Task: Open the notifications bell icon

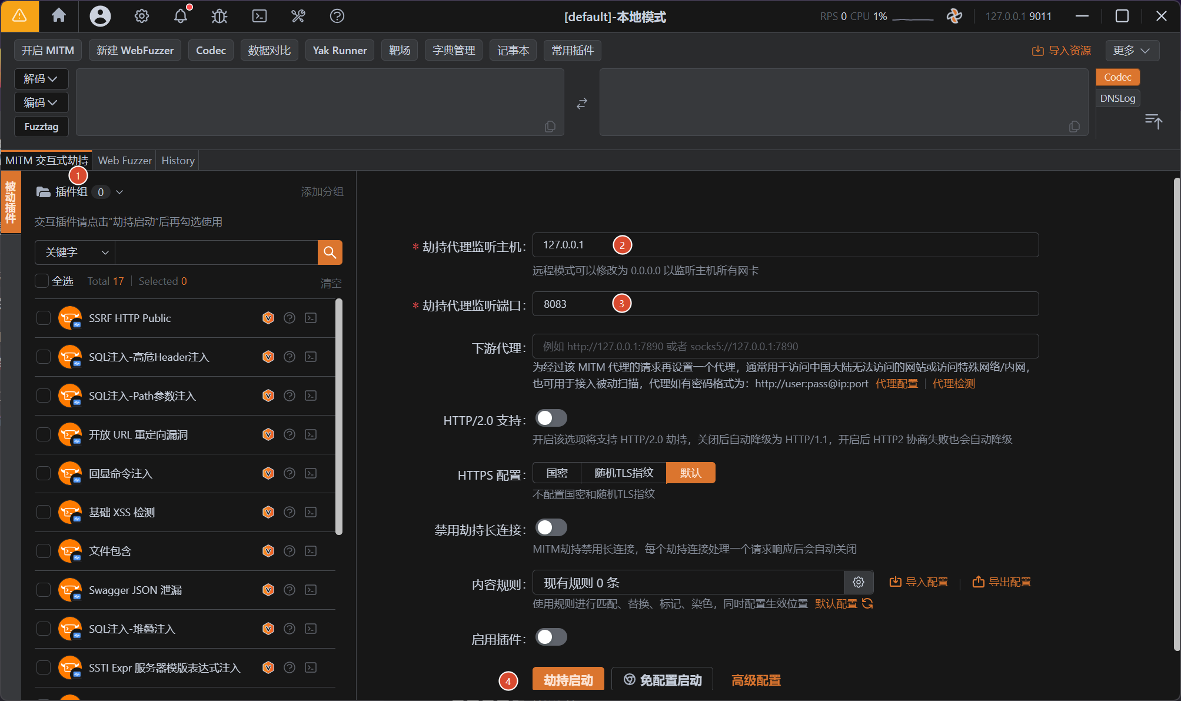Action: click(x=181, y=16)
